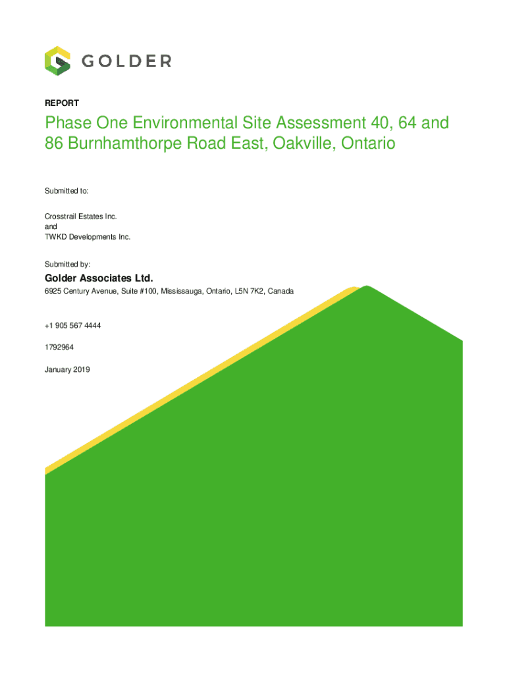Click the 'Submitted to:' label

[x=67, y=191]
